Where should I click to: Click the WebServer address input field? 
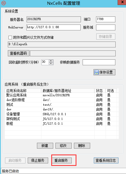click(x=53, y=27)
